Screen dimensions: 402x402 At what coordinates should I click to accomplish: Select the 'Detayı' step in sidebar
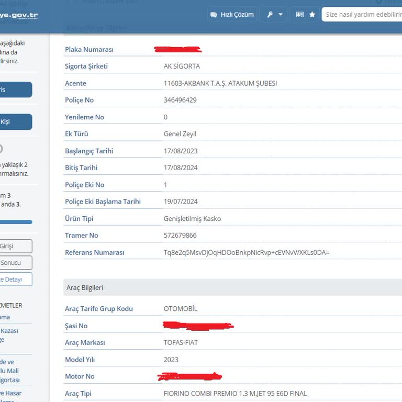pos(15,280)
